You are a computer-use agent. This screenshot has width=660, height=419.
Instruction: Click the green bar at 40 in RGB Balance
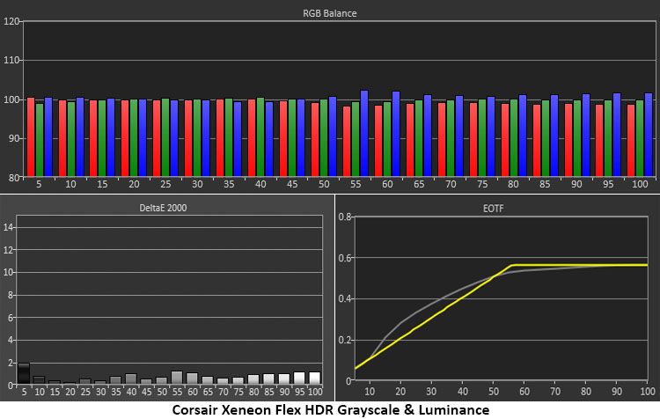click(x=260, y=136)
